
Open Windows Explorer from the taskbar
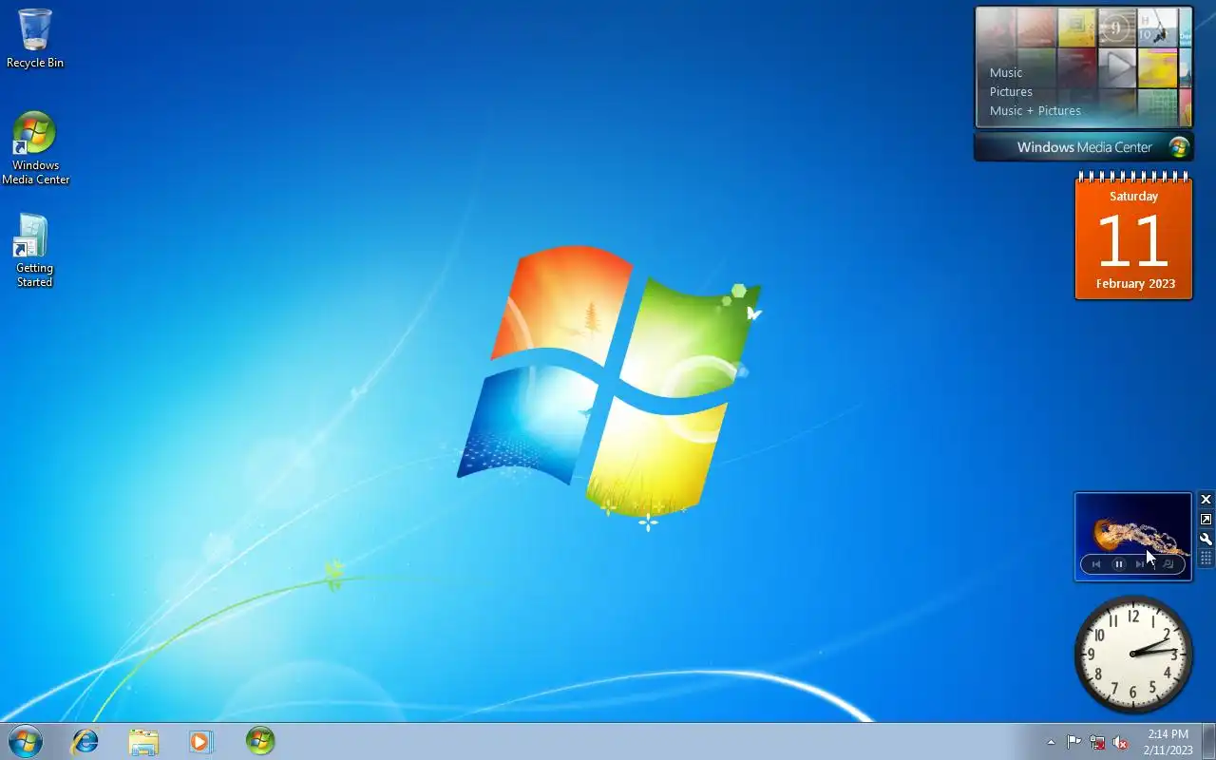coord(143,741)
